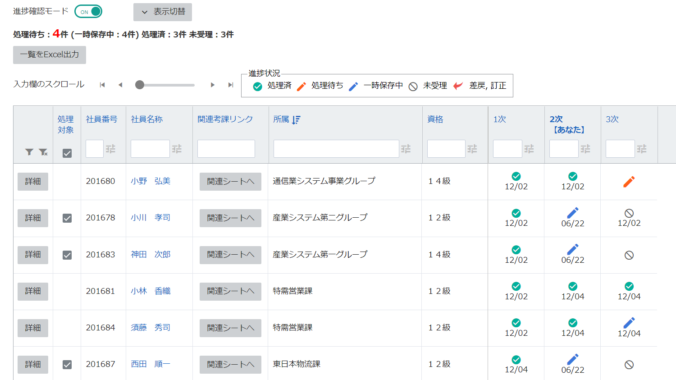This screenshot has height=380, width=676.
Task: Turn off the 進捗確認モード switch
Action: 89,12
